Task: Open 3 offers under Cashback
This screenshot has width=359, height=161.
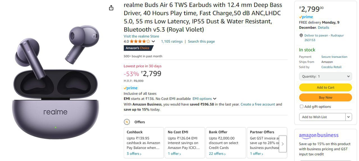Action: click(134, 154)
